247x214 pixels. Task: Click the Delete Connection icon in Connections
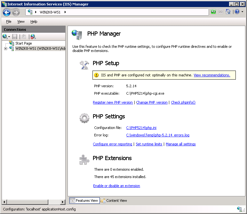[33, 37]
